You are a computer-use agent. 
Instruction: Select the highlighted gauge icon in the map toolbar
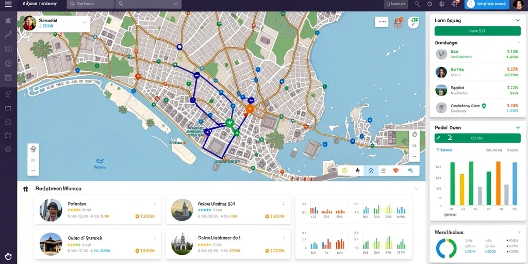pyautogui.click(x=371, y=171)
